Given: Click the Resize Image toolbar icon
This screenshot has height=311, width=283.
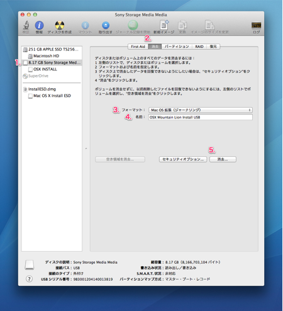Looking at the screenshot, I should pos(209,25).
